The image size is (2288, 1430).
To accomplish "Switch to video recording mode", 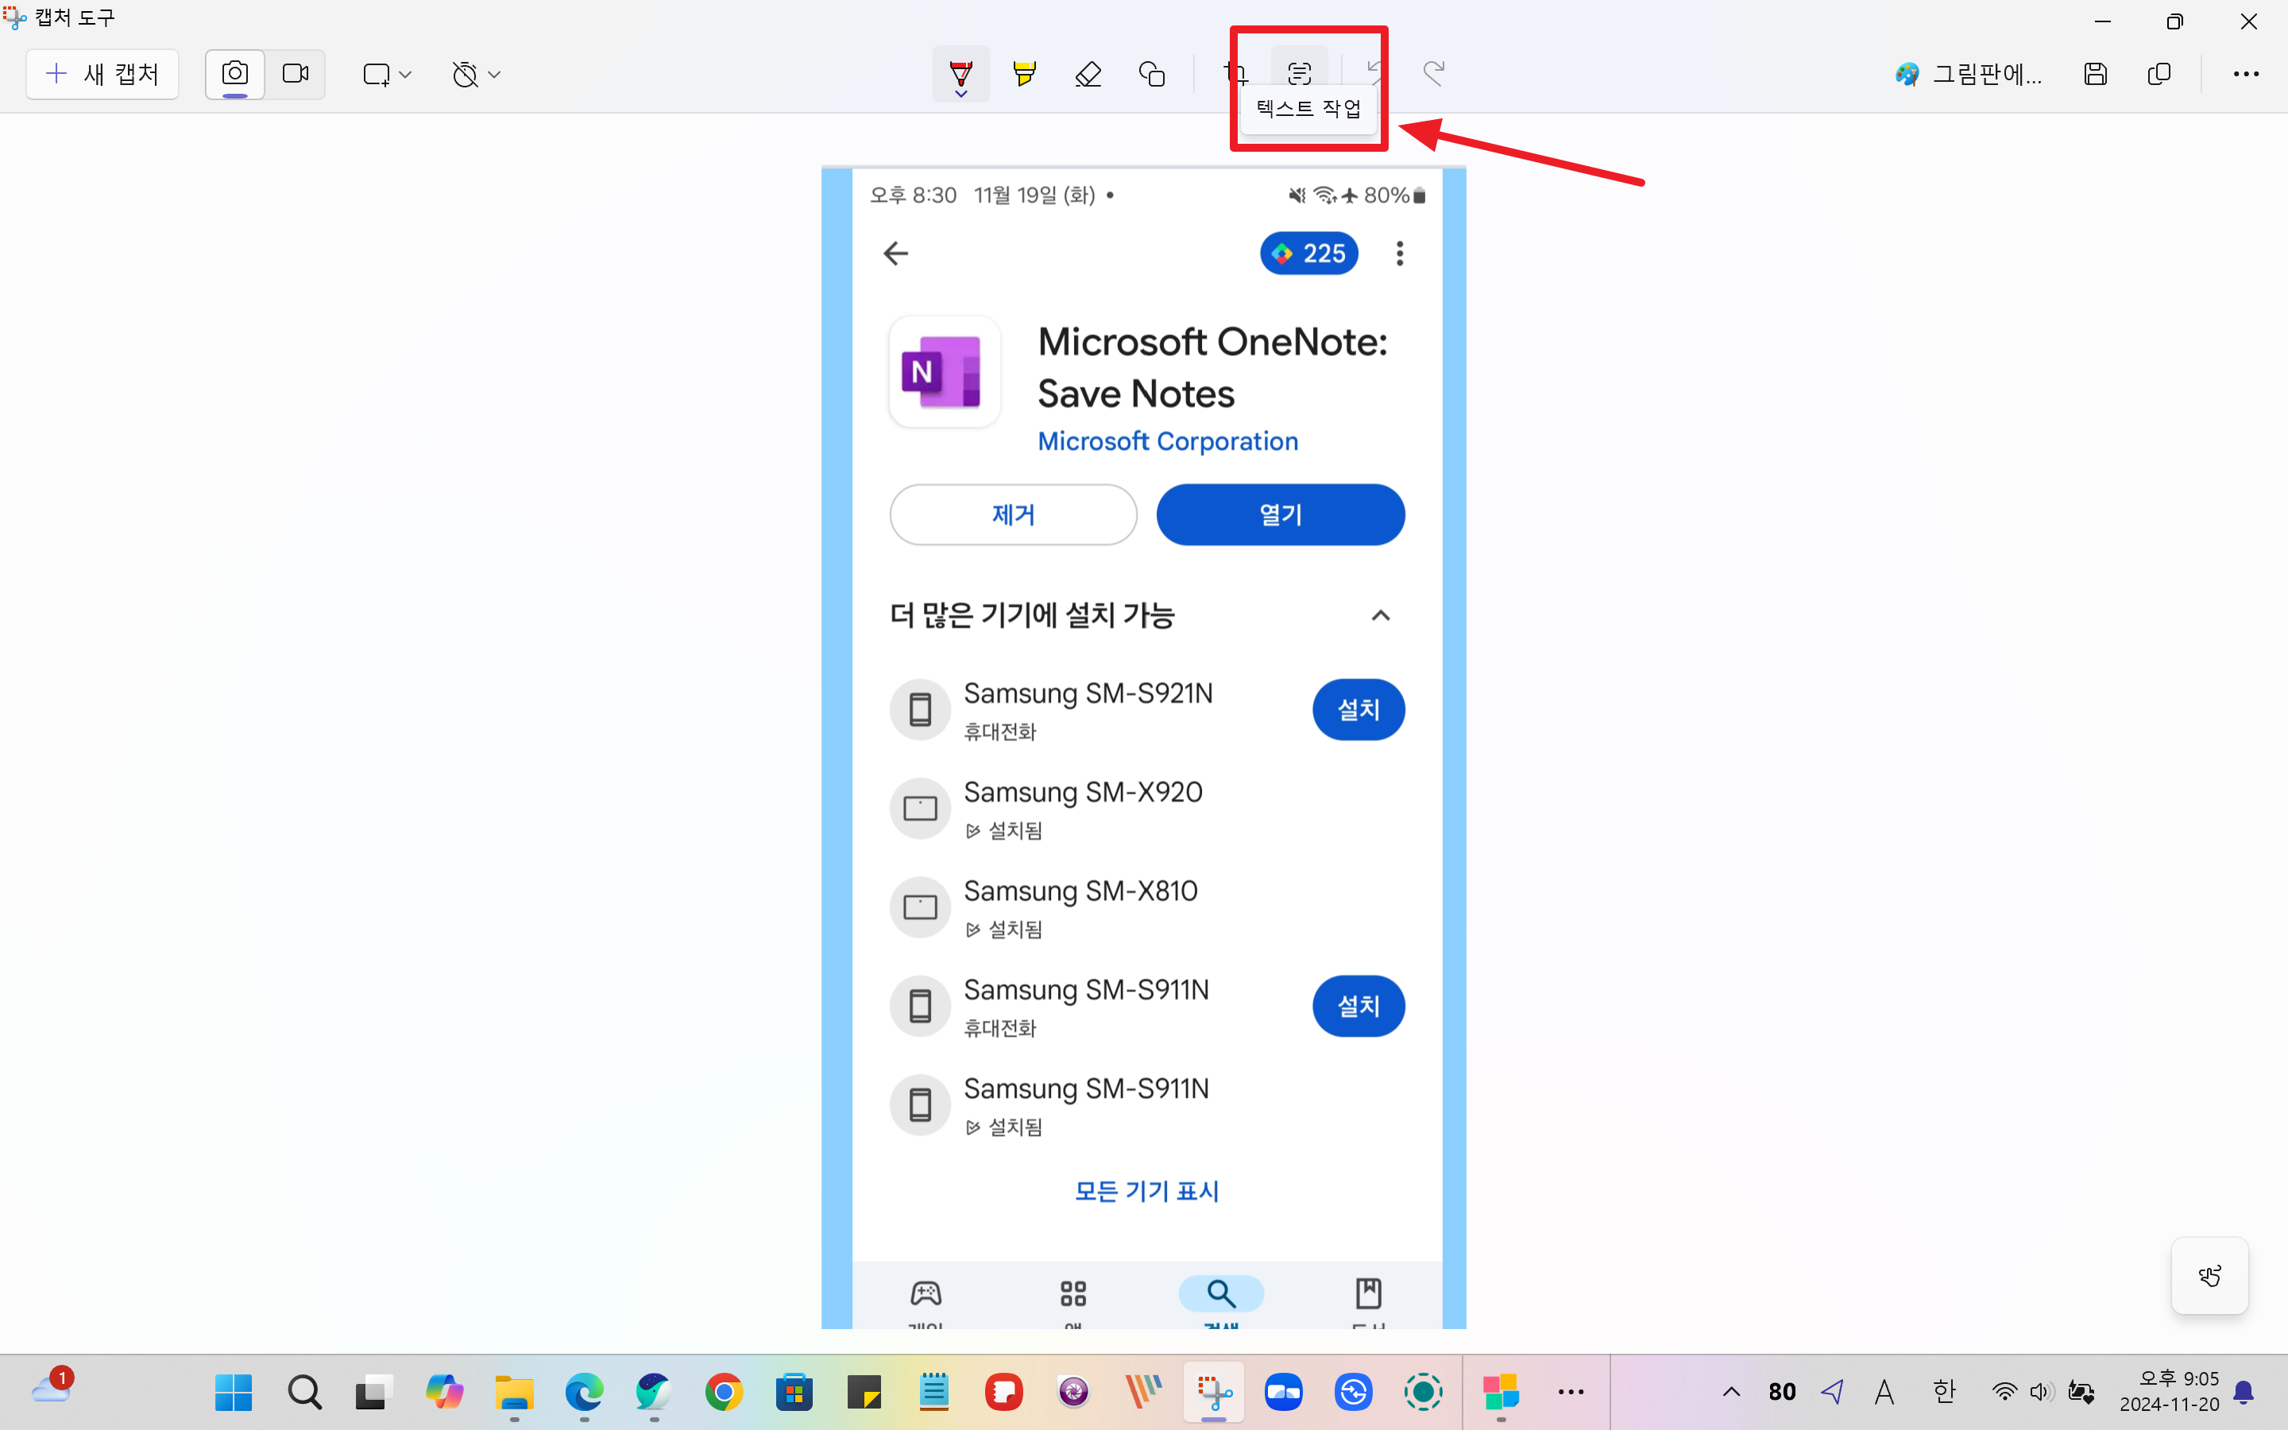I will [295, 74].
